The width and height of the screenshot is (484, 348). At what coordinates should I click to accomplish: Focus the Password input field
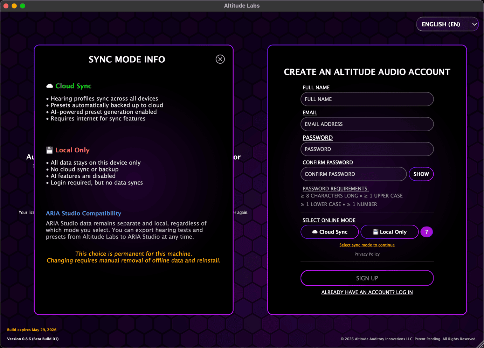point(367,149)
